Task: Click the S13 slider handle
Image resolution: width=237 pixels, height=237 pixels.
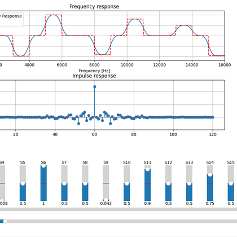Action: [x=189, y=183]
